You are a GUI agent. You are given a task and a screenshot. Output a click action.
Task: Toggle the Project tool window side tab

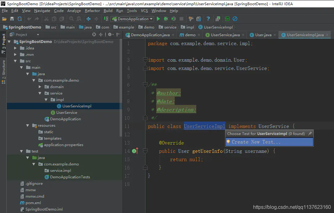coord(3,44)
